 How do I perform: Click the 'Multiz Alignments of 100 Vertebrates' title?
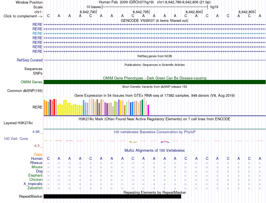pyautogui.click(x=155, y=151)
